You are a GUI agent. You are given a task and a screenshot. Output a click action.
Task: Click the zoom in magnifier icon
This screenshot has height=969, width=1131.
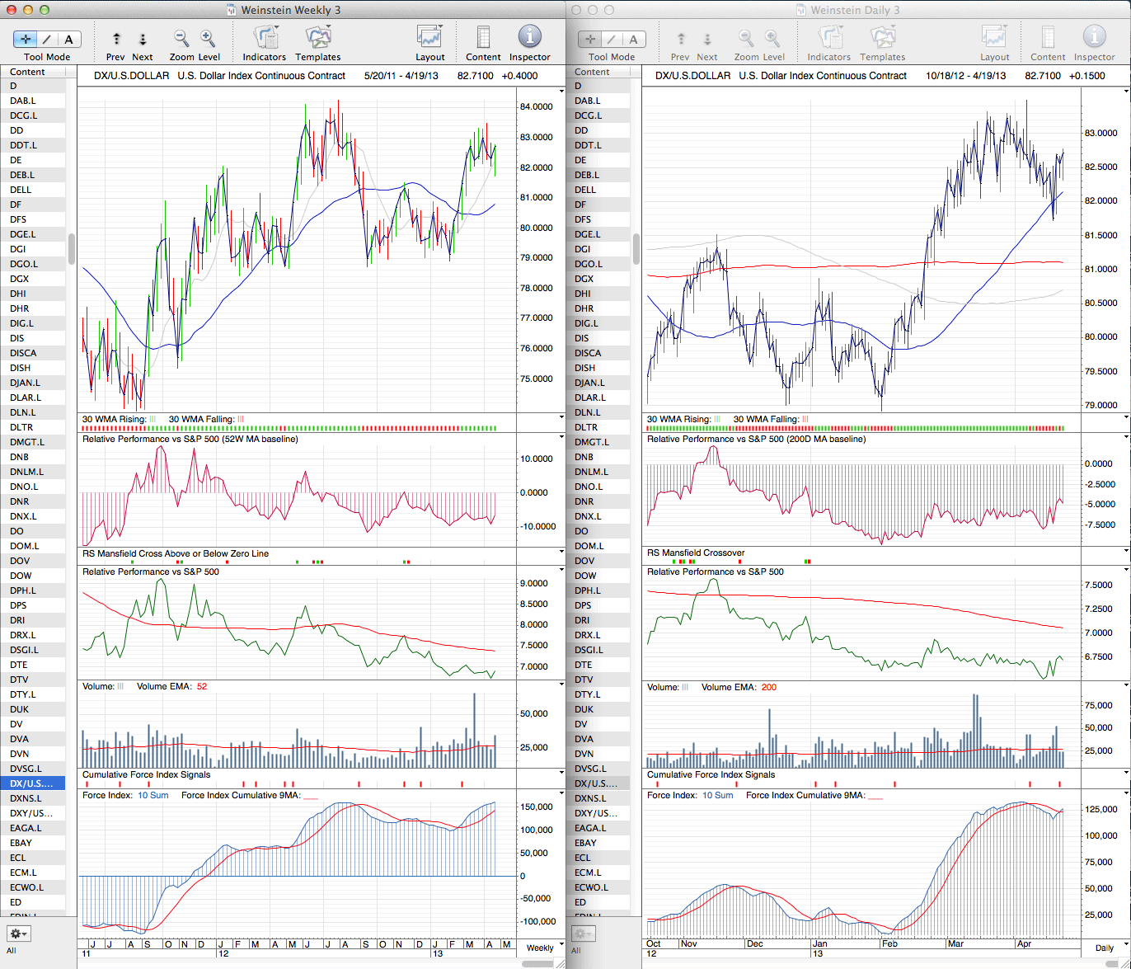[x=208, y=39]
